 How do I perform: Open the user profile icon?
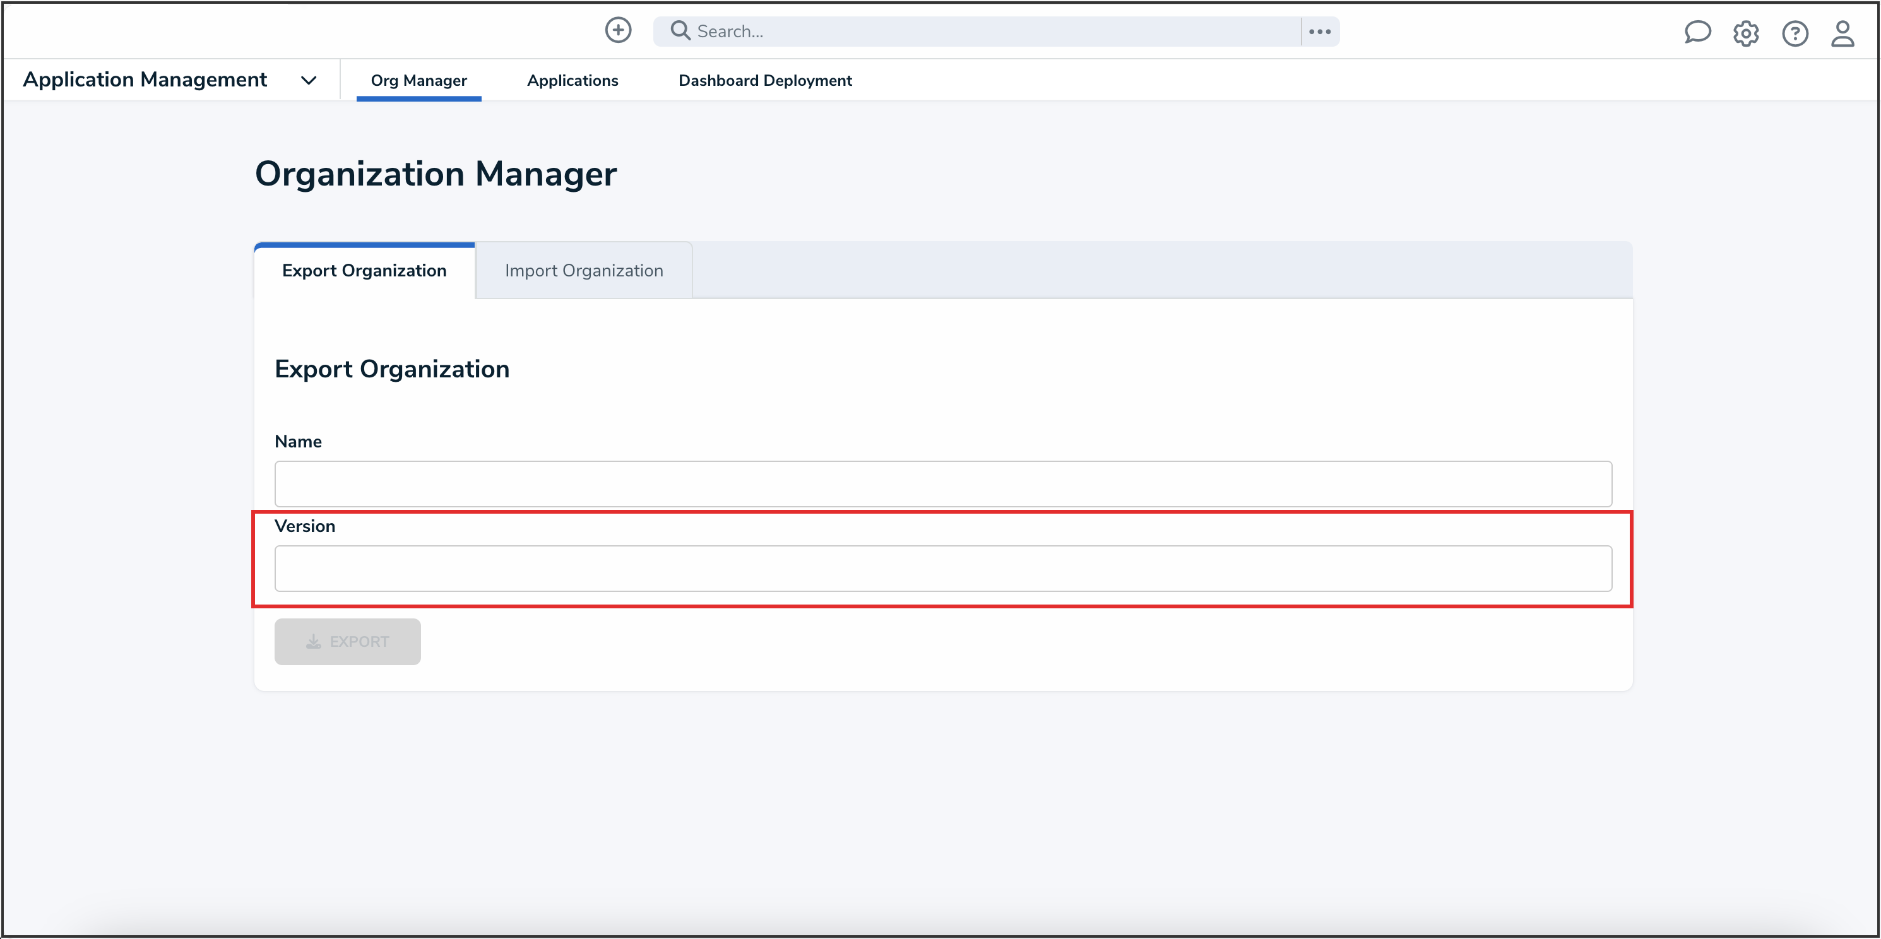tap(1842, 33)
